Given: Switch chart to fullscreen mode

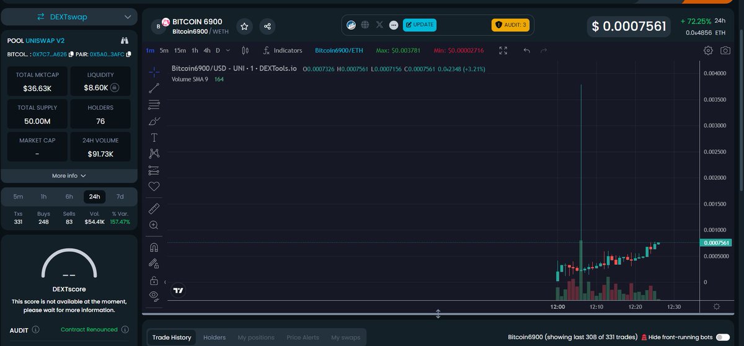Looking at the screenshot, I should click(503, 50).
